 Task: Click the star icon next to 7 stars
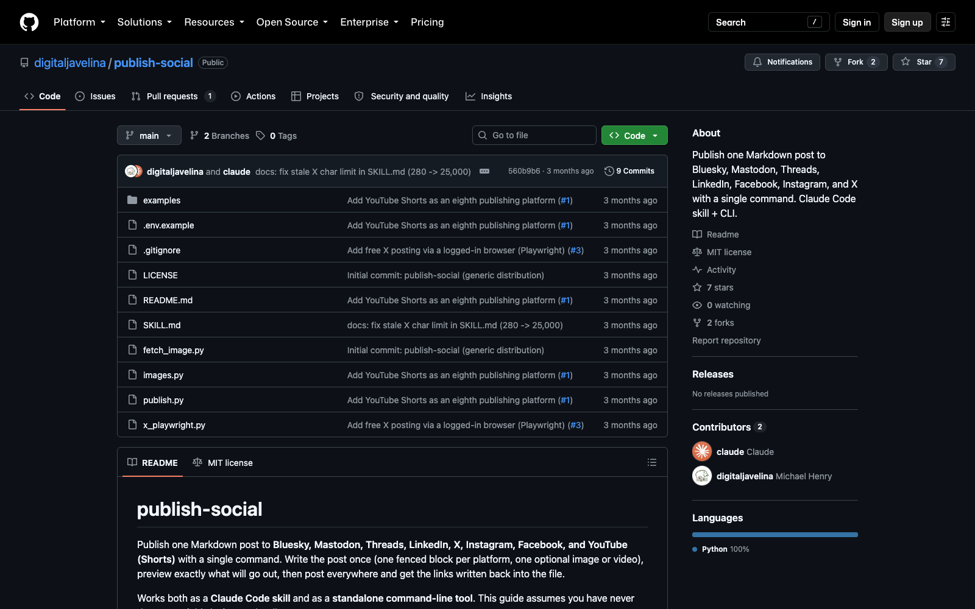[x=697, y=287]
